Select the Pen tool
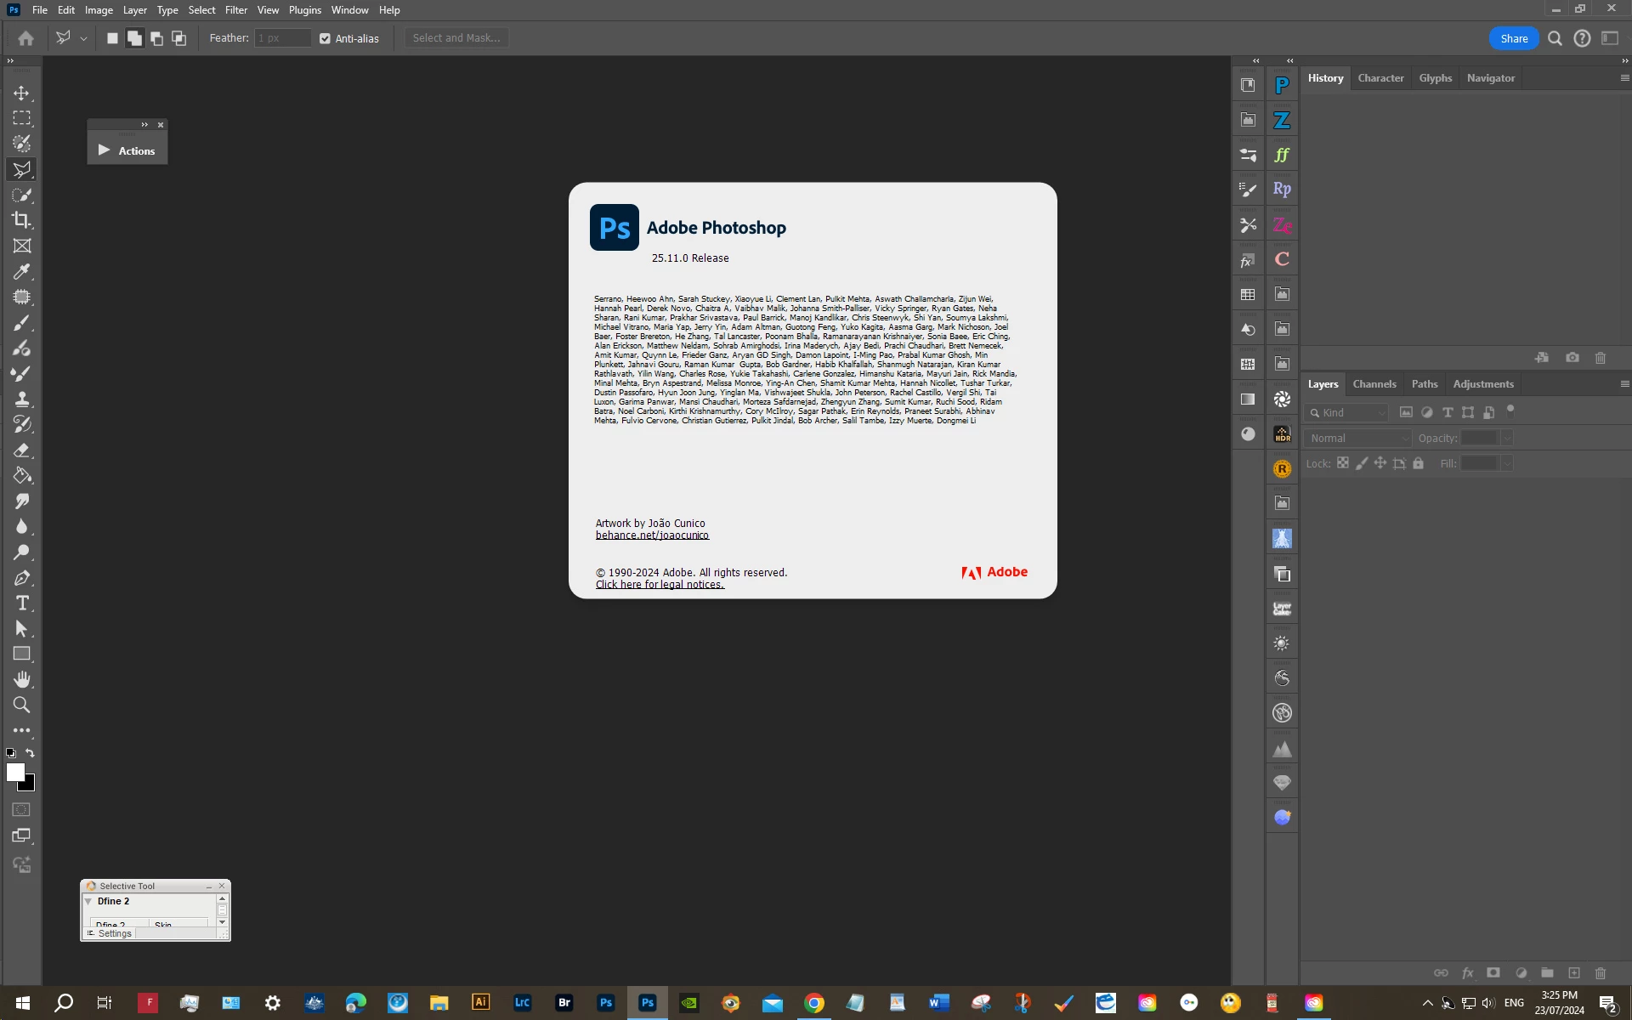This screenshot has width=1632, height=1020. tap(22, 578)
